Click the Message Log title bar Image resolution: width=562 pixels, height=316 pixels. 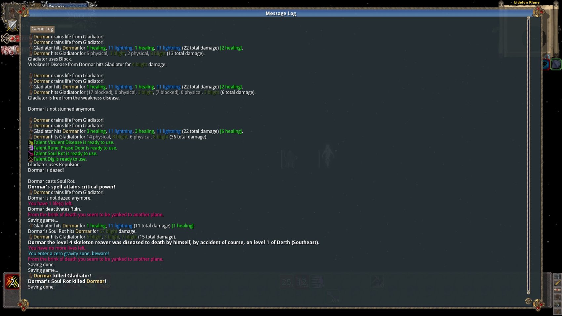pyautogui.click(x=281, y=13)
